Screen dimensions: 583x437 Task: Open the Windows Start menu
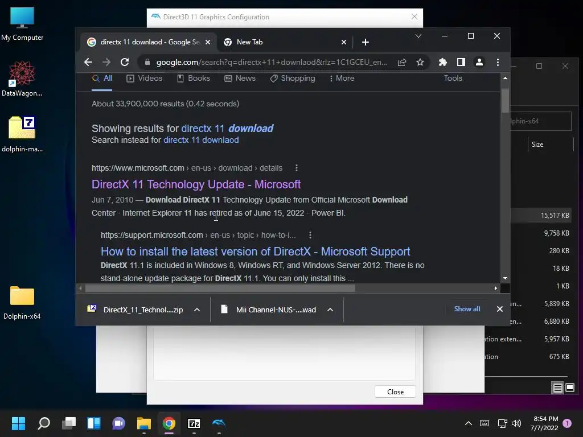pyautogui.click(x=18, y=423)
